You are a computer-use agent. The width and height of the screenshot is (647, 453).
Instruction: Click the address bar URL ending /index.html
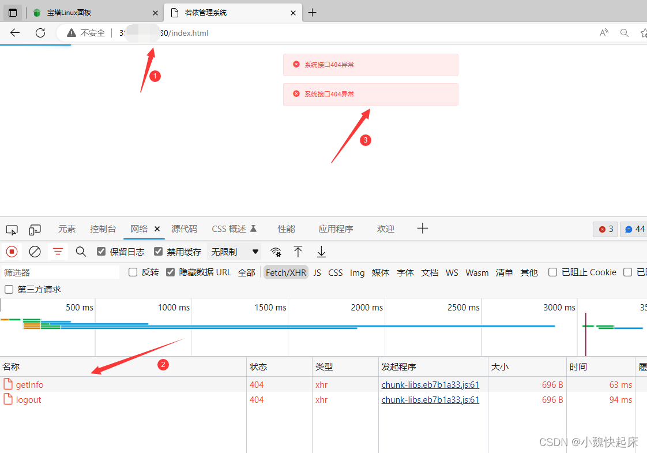[x=164, y=33]
